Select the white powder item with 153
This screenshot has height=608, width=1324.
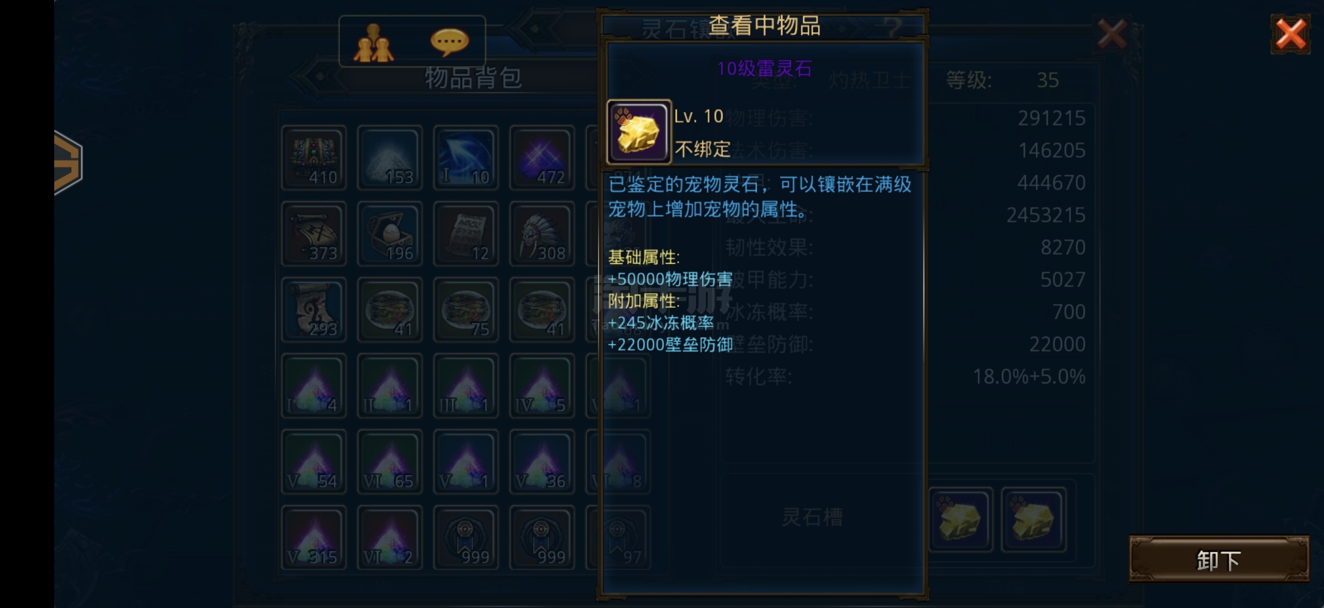point(390,158)
